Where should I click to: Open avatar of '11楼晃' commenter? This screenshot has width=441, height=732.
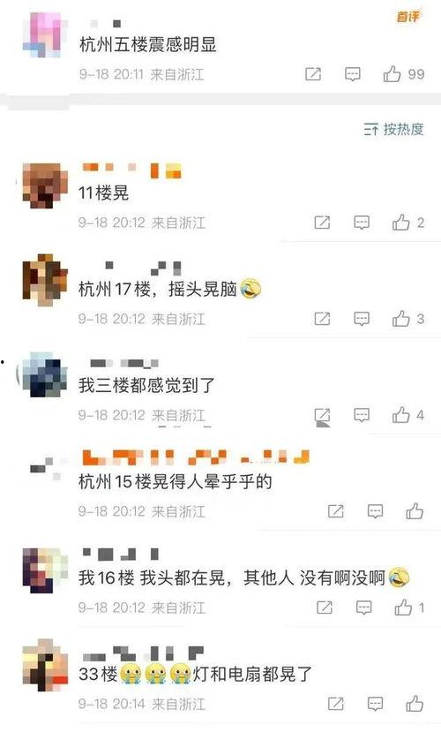tap(45, 185)
